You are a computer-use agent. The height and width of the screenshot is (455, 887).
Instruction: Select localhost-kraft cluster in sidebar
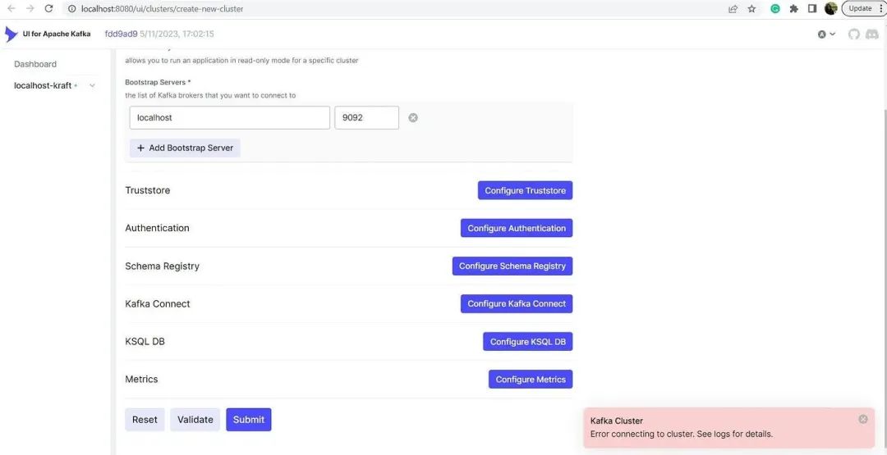[x=43, y=86]
